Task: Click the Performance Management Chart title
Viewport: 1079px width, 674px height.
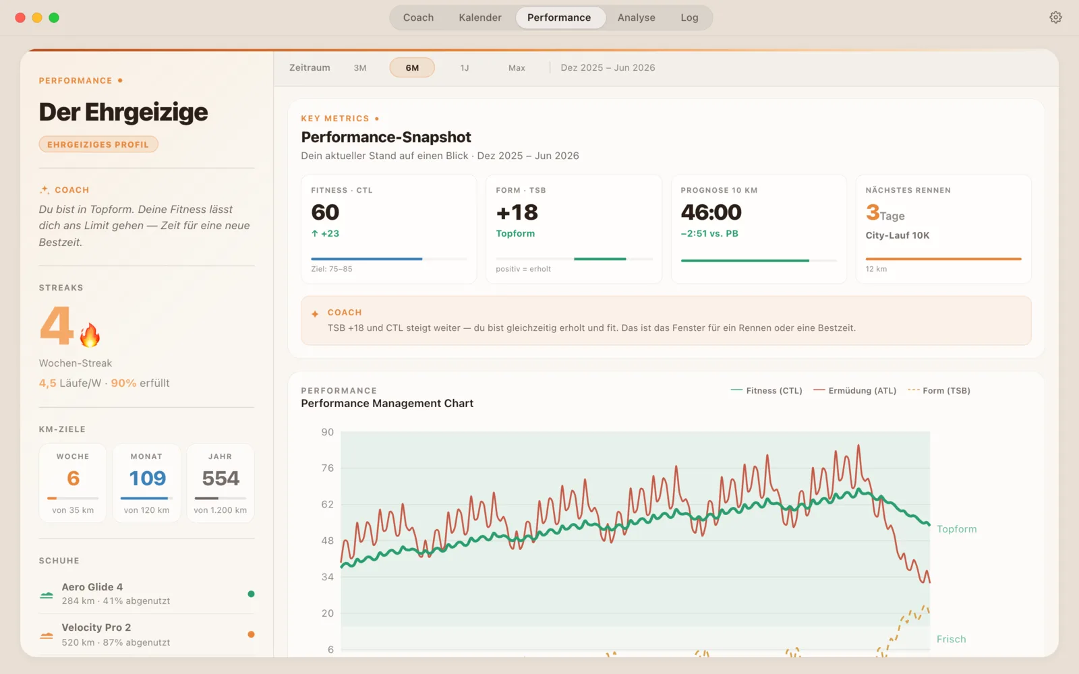Action: pyautogui.click(x=387, y=403)
